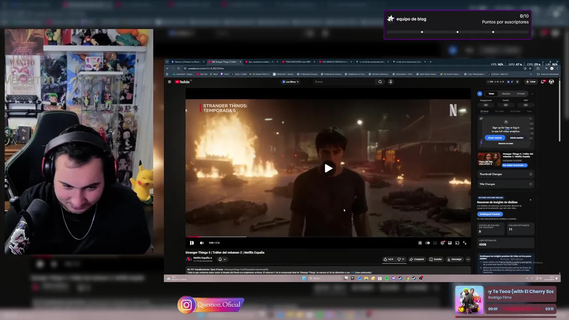Viewport: 569px width, 320px height.
Task: Select the 'Resumen' tab in the analytics panel
Action: point(506,93)
